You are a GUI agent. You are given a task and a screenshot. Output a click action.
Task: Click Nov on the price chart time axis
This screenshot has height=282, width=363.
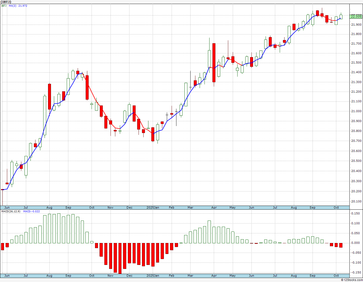[111, 207]
